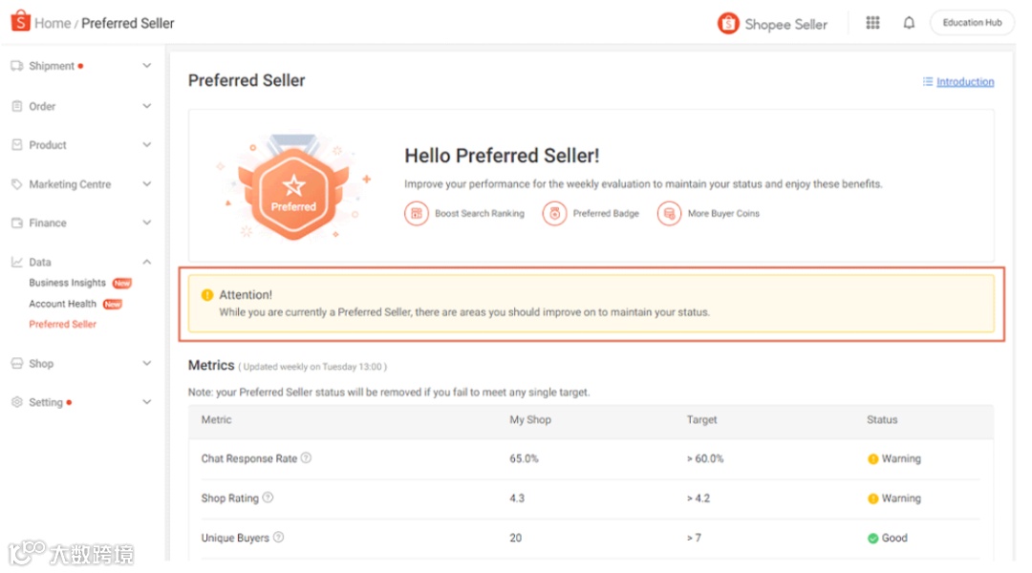Click the Education Hub button
Image resolution: width=1032 pixels, height=573 pixels.
click(x=972, y=23)
